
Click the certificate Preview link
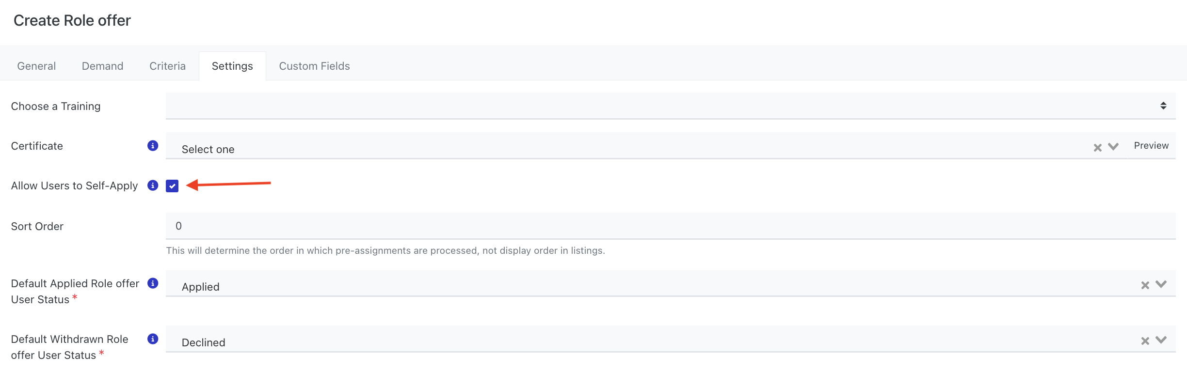tap(1151, 146)
